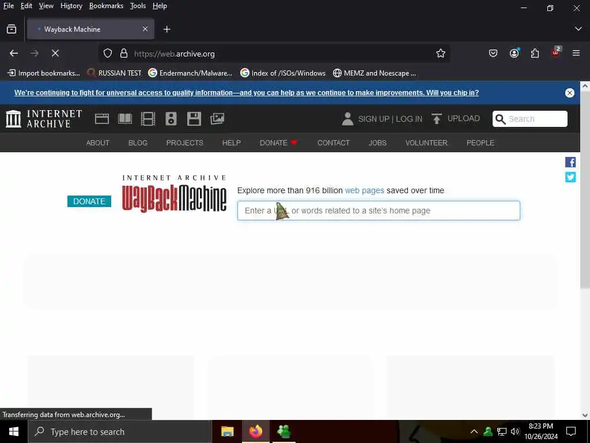Image resolution: width=590 pixels, height=443 pixels.
Task: Open Extensions puzzle icon
Action: (535, 54)
